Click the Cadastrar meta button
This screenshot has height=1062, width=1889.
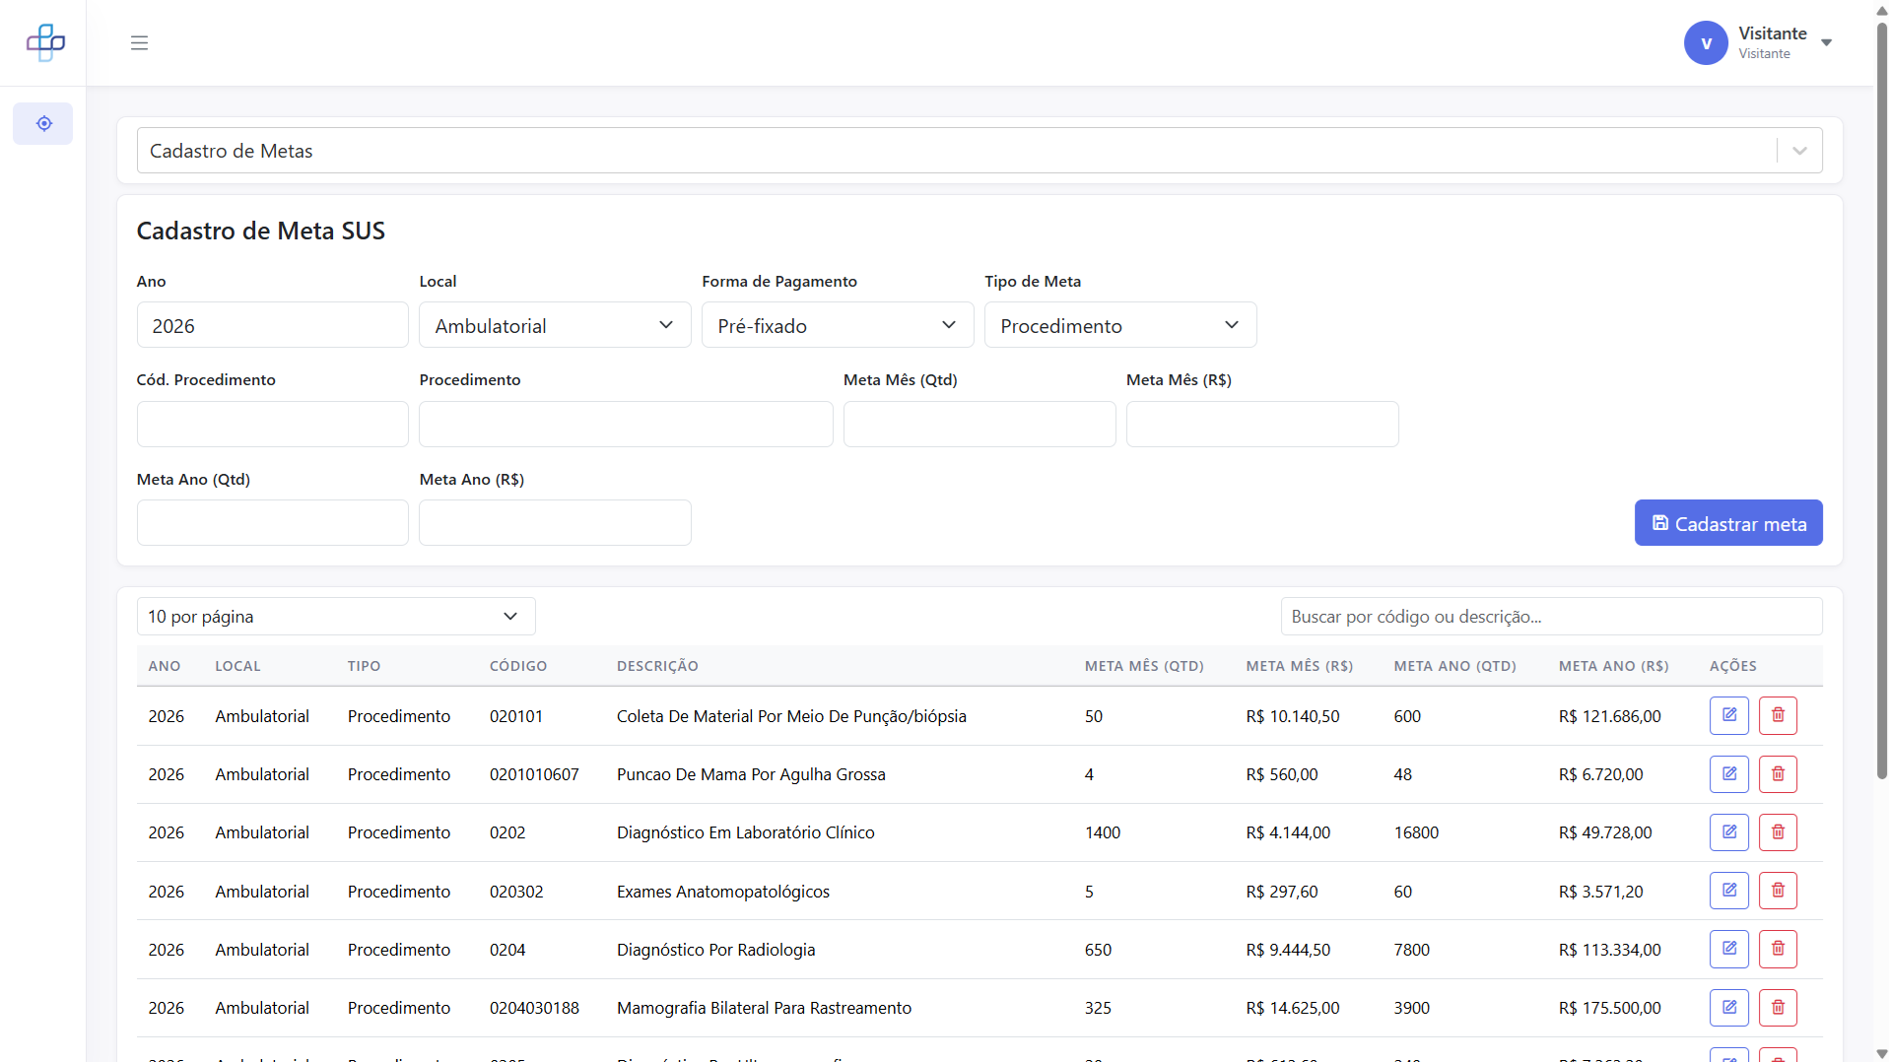(x=1728, y=523)
